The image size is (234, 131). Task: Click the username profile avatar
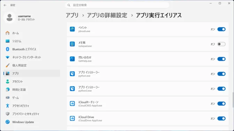(9, 17)
